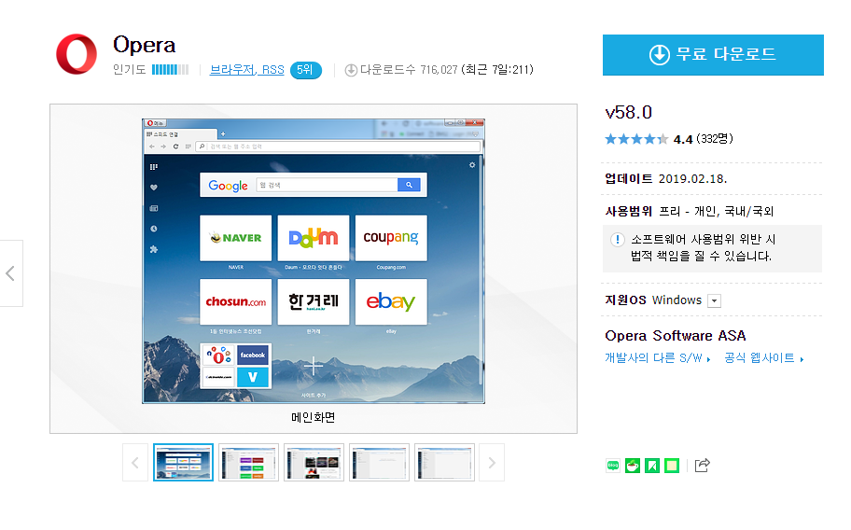Select the fourth screenshot thumbnail
The width and height of the screenshot is (851, 530).
tap(379, 463)
